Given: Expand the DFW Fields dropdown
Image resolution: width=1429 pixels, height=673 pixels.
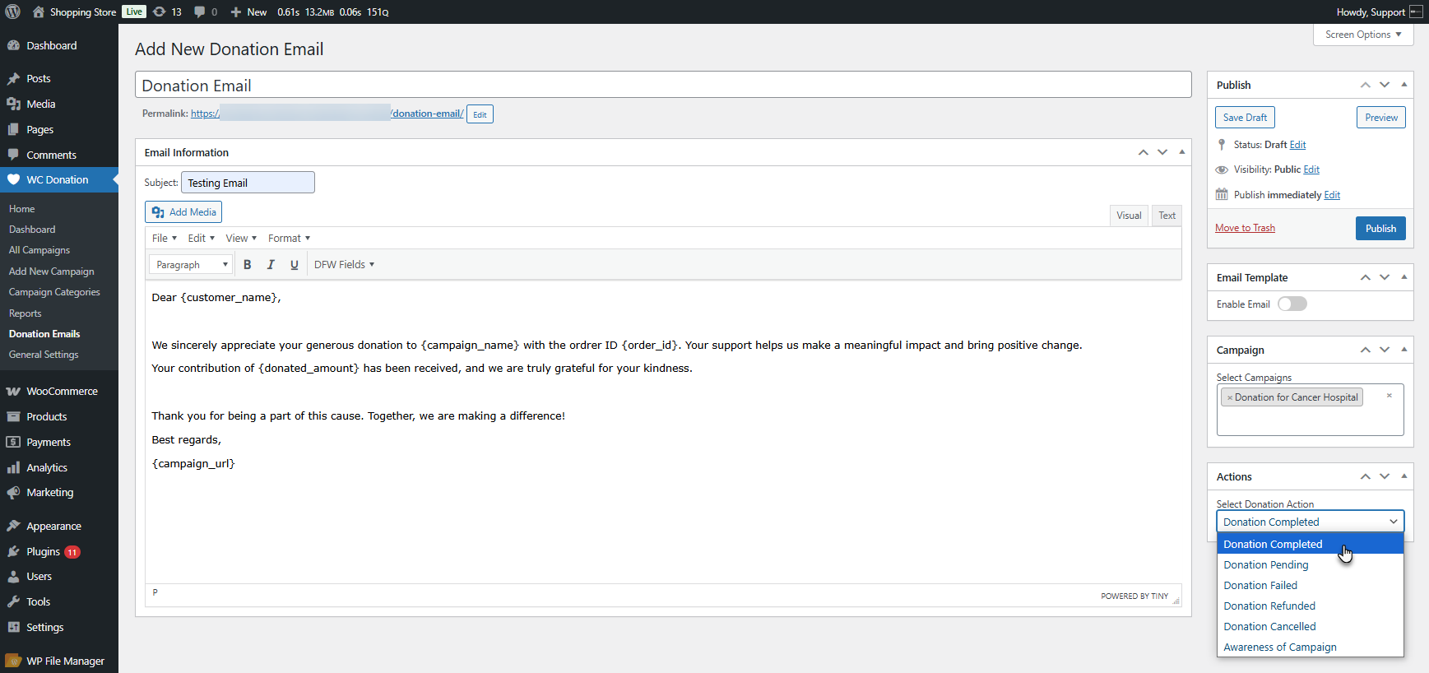Looking at the screenshot, I should (x=344, y=265).
